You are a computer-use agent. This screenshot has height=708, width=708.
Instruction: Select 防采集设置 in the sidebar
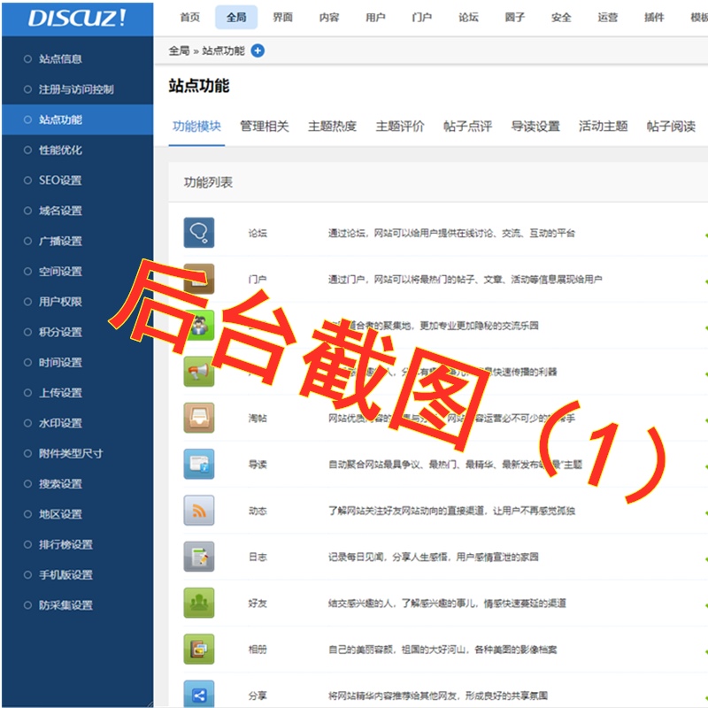click(x=65, y=605)
